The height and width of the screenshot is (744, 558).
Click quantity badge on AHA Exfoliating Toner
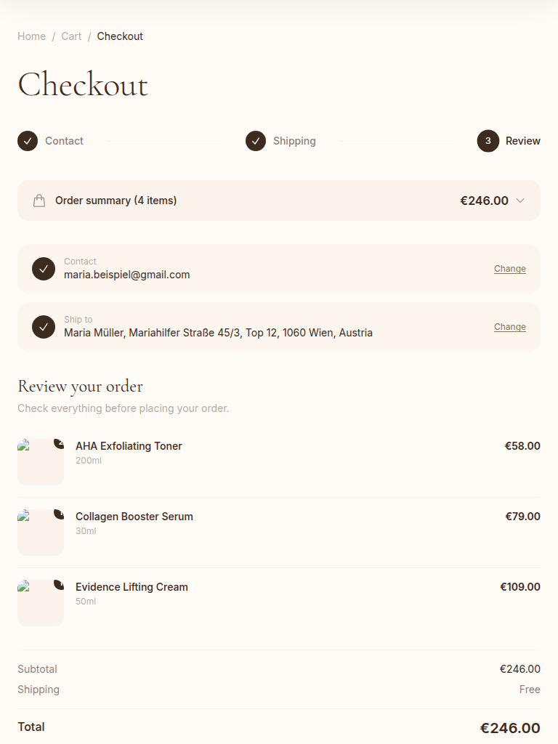60,443
